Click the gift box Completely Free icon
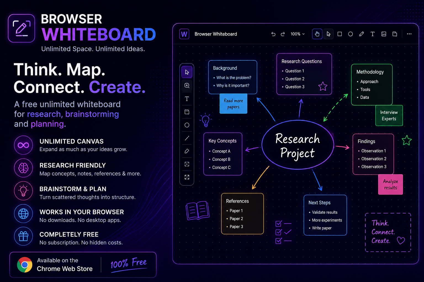The width and height of the screenshot is (424, 282). point(23,236)
